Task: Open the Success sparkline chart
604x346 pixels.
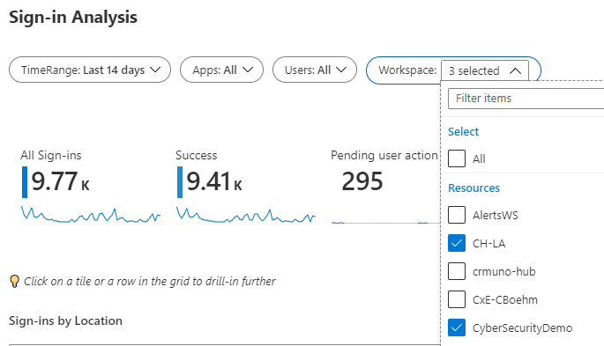Action: (x=246, y=215)
